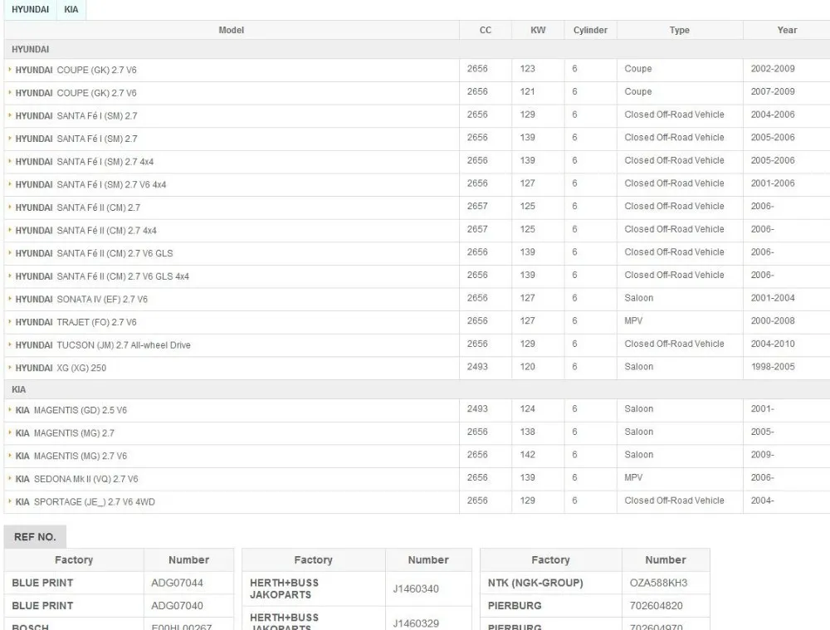The width and height of the screenshot is (830, 630).
Task: Click the arrow bullet beside HYUNDAI TUCSON (JM)
Action: [x=9, y=344]
